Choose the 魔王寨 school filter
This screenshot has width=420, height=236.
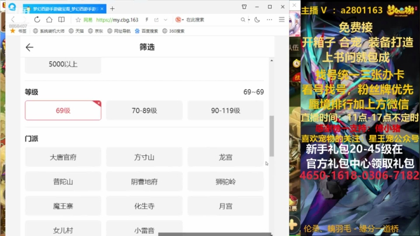point(63,206)
